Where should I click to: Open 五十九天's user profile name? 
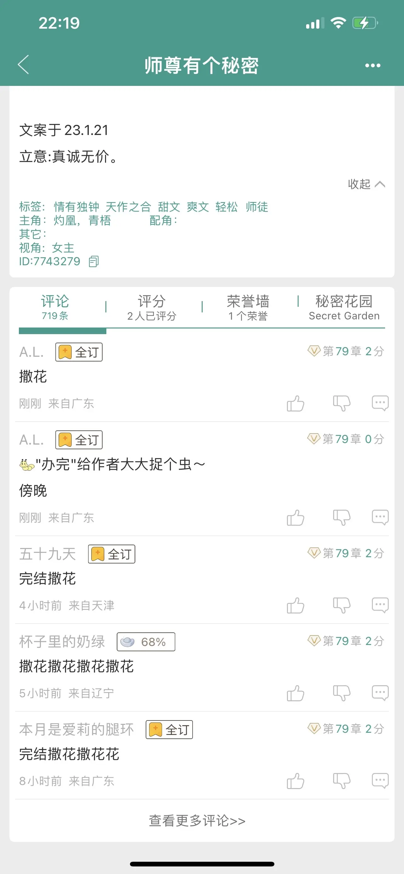(x=48, y=554)
